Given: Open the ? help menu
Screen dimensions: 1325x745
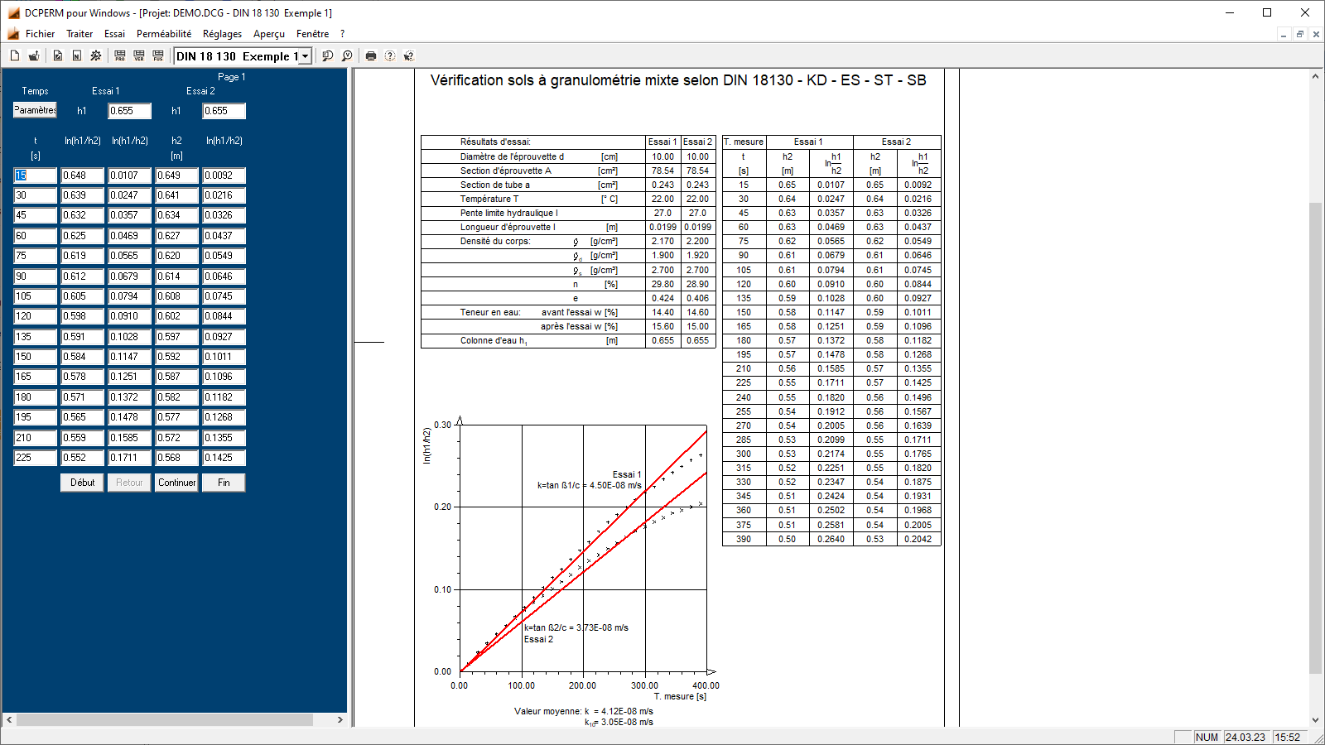Looking at the screenshot, I should click(x=342, y=34).
